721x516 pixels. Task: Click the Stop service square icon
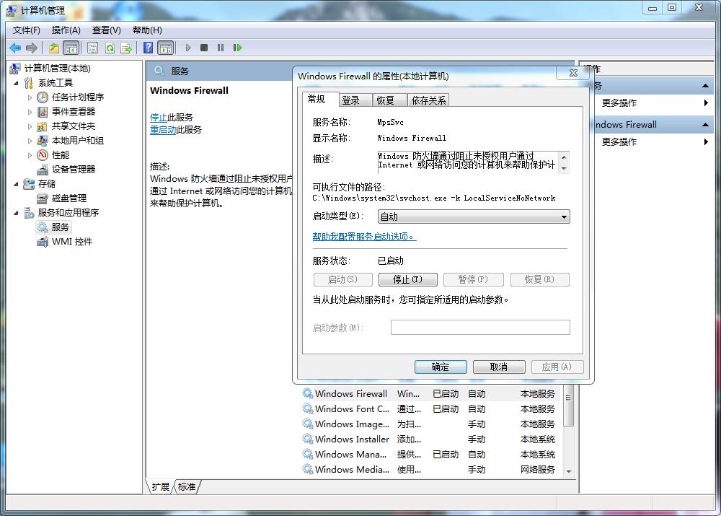point(204,48)
